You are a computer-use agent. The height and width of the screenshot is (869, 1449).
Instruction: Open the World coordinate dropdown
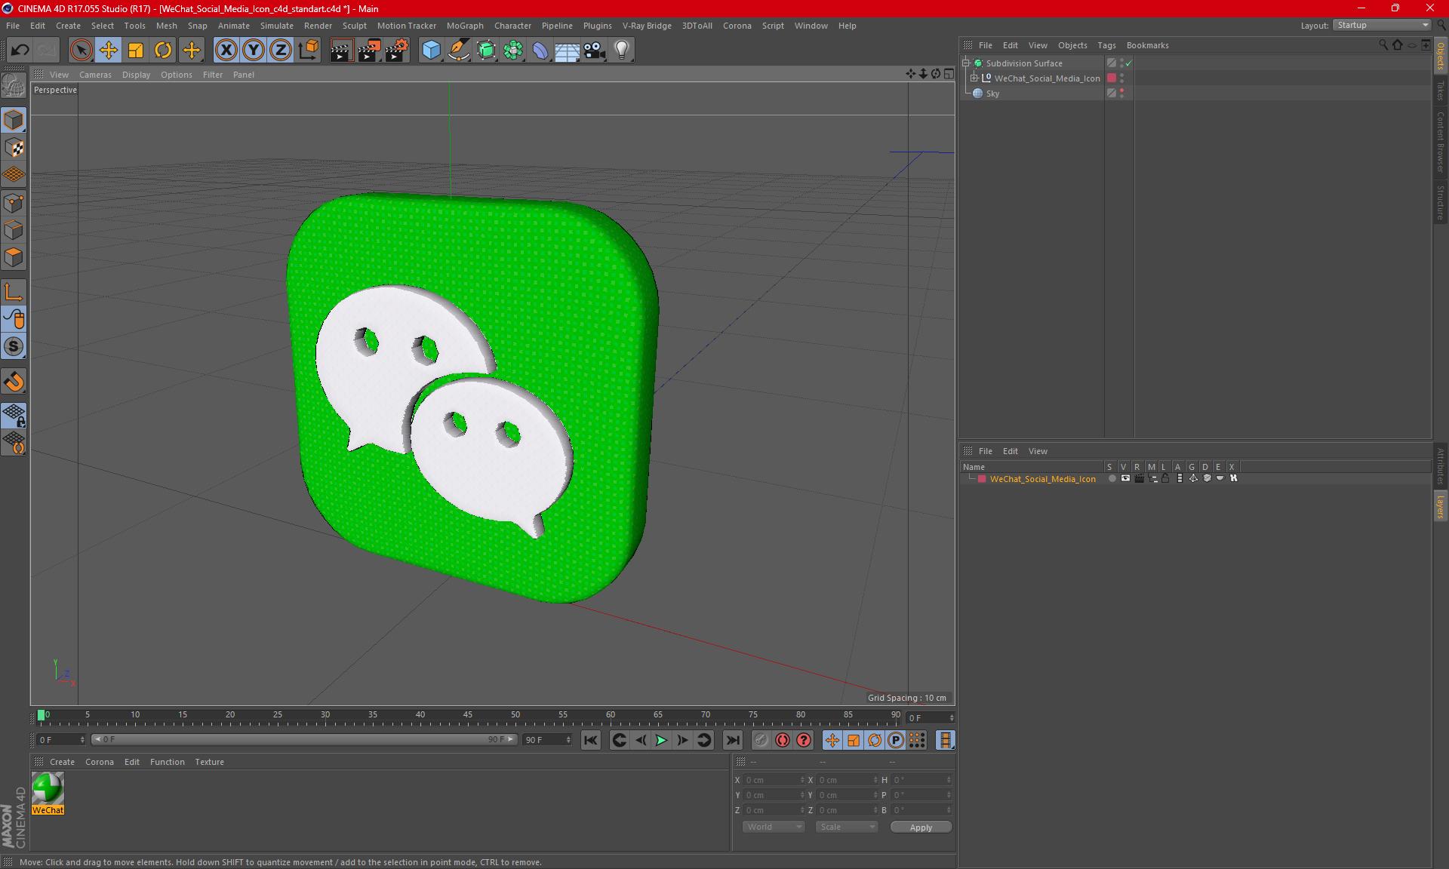774,827
